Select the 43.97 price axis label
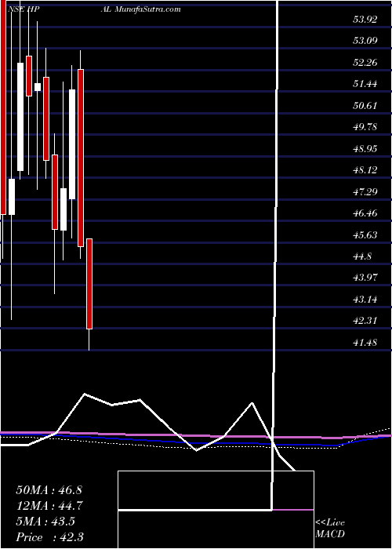The image size is (392, 549). click(365, 278)
